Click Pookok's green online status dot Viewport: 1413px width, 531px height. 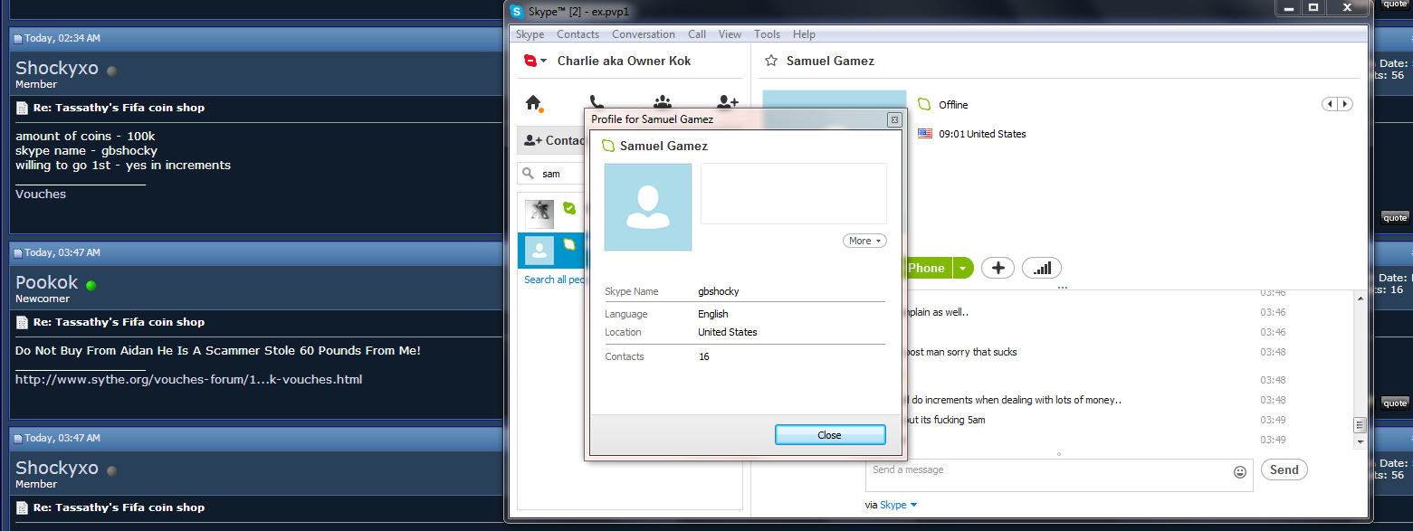point(91,285)
